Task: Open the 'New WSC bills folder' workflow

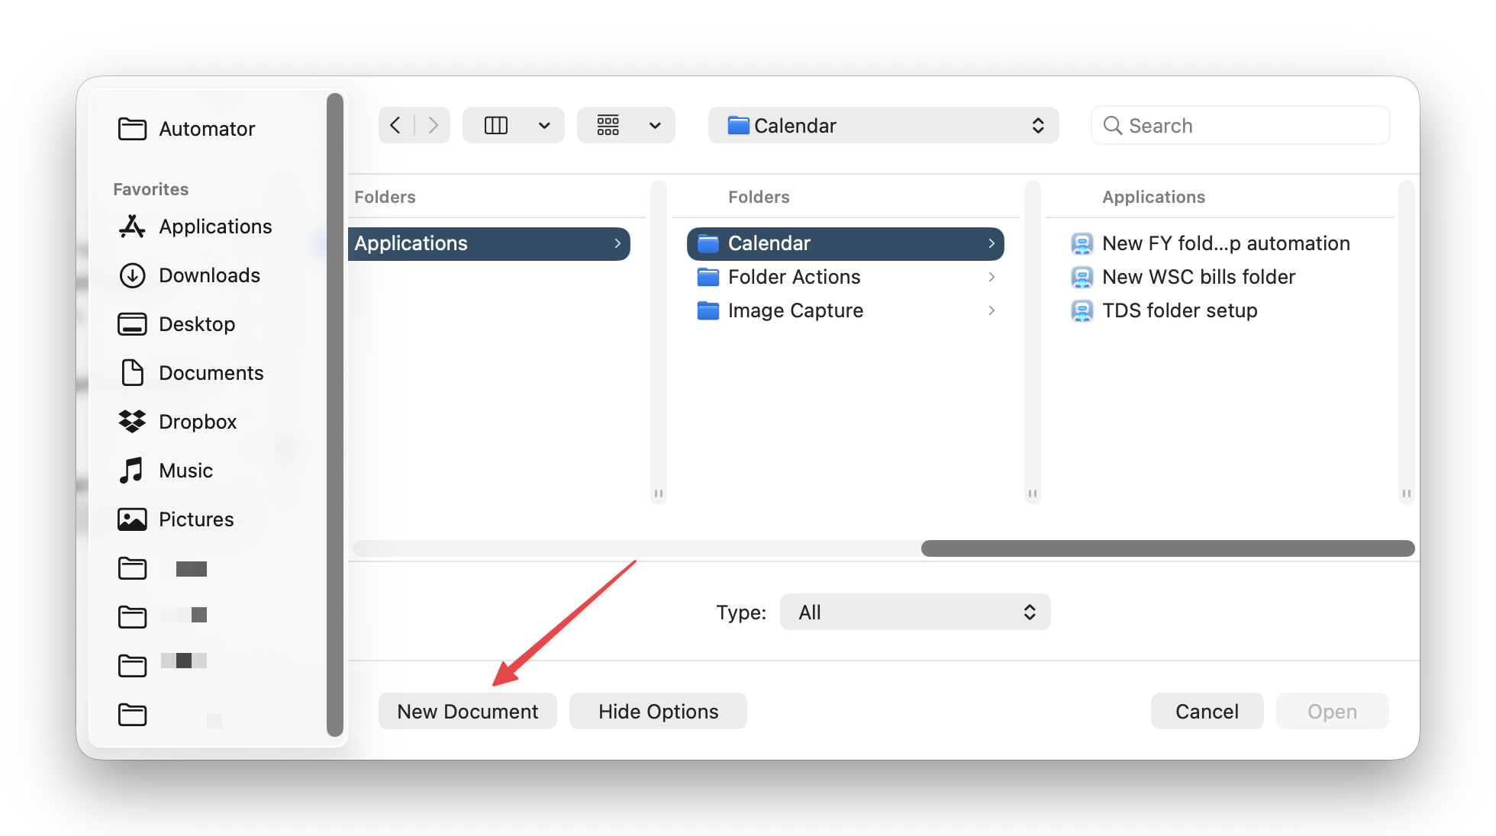Action: click(x=1198, y=276)
